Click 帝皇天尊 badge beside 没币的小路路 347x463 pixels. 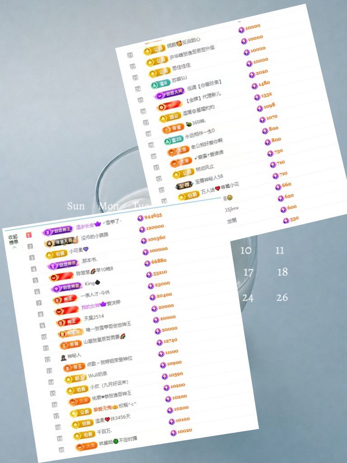[61, 242]
